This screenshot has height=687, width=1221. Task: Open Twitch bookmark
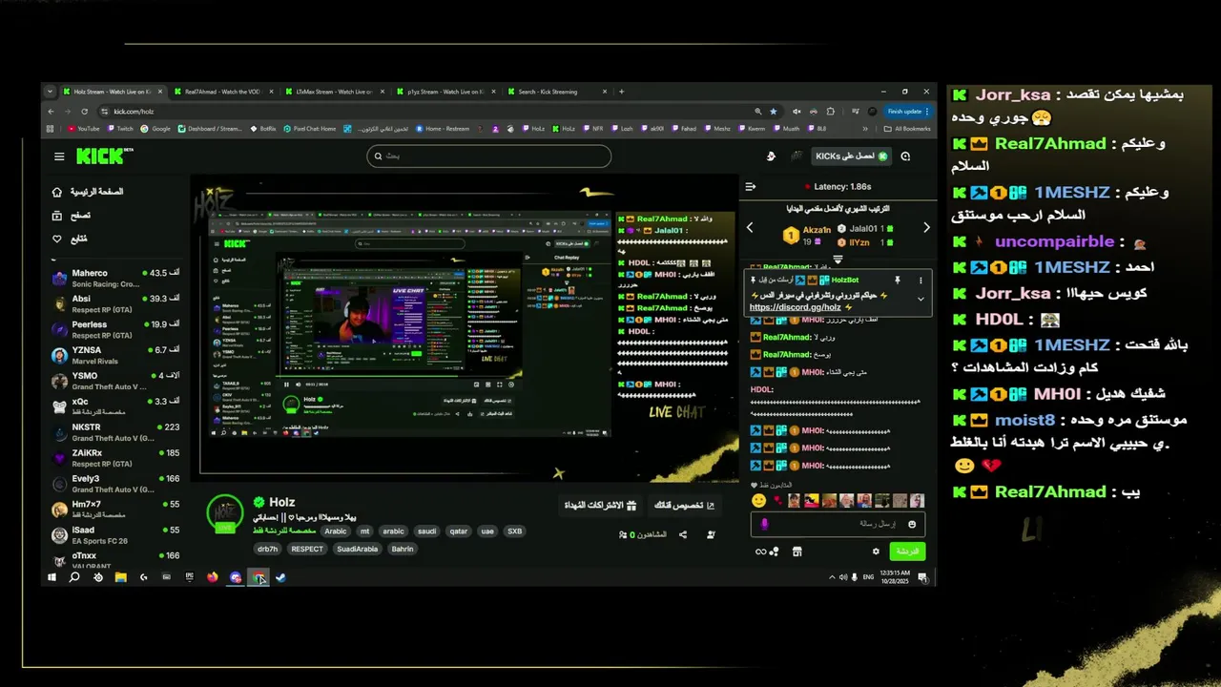(x=120, y=129)
